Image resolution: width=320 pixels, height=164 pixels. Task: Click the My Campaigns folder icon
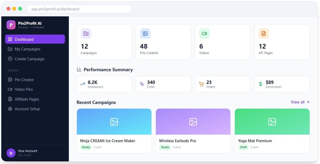10,49
